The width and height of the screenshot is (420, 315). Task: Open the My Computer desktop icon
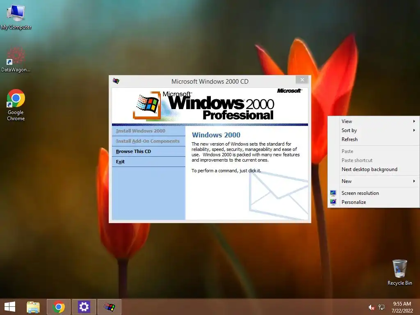pyautogui.click(x=16, y=16)
